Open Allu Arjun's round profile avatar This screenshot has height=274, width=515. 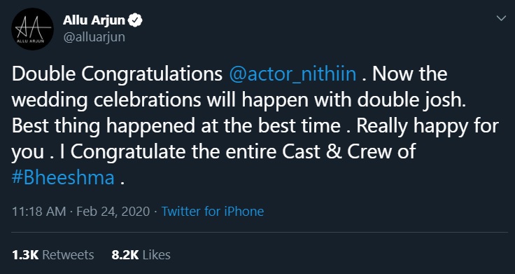[x=32, y=29]
